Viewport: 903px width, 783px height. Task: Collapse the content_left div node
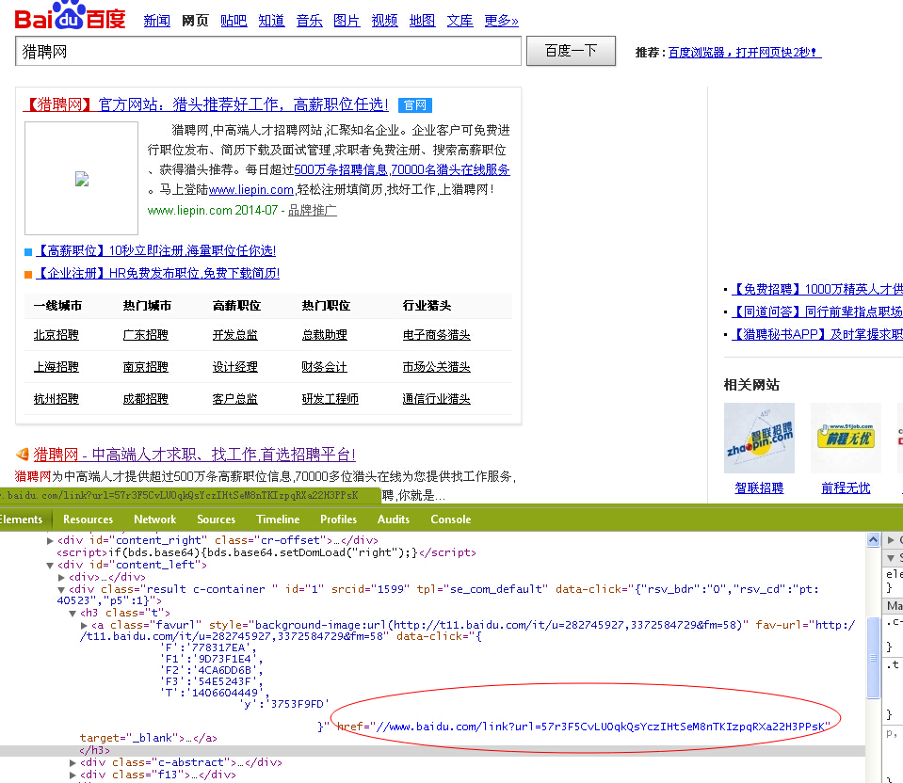[50, 566]
